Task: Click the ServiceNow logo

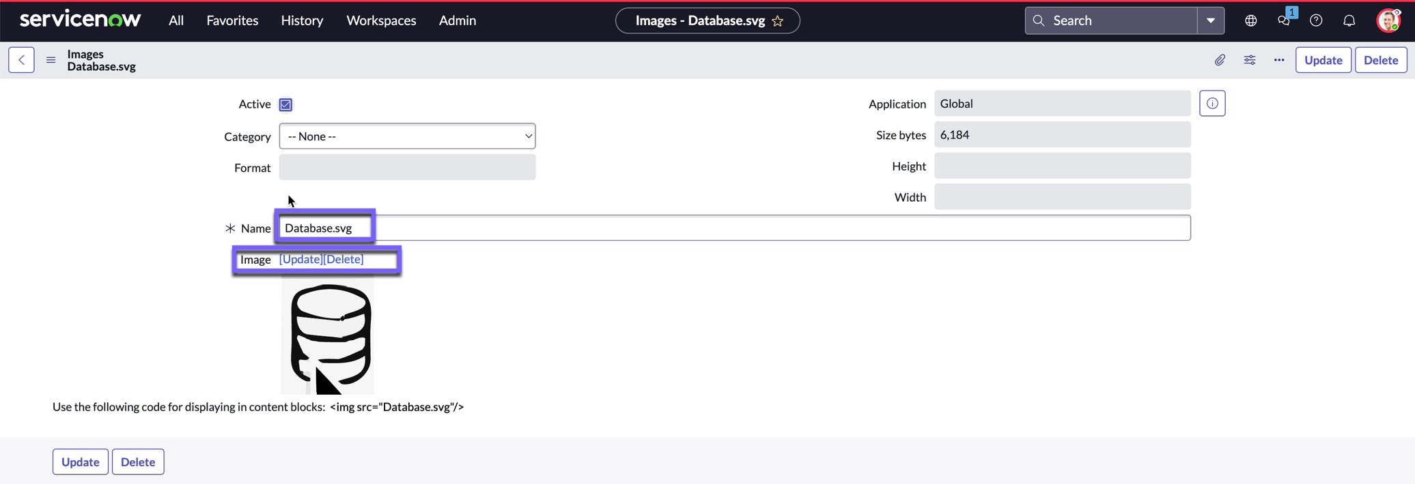Action: [80, 20]
